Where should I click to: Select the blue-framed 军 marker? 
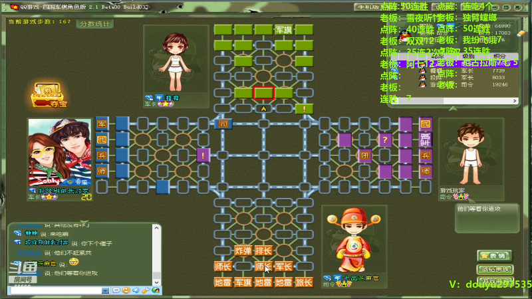click(102, 124)
